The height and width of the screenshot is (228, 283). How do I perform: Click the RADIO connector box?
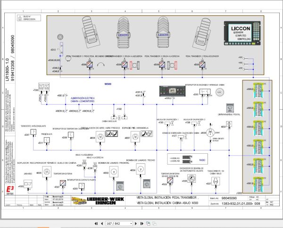point(188,159)
